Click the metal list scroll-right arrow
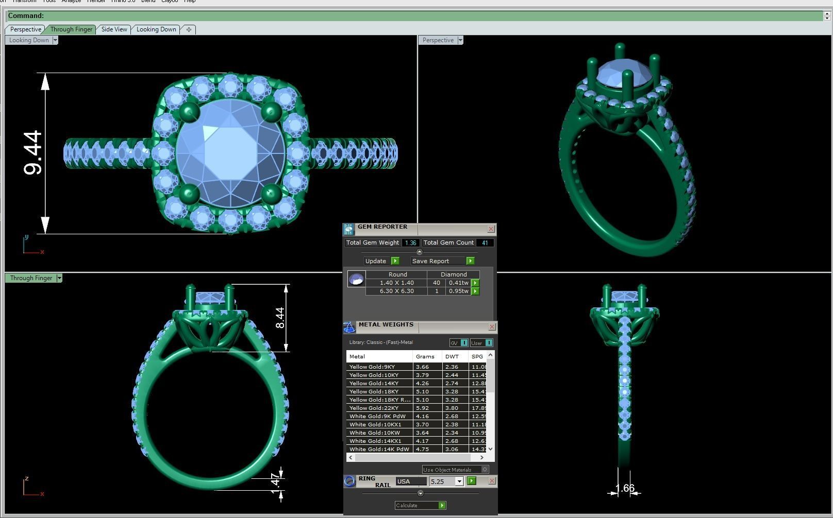833x518 pixels. point(482,457)
